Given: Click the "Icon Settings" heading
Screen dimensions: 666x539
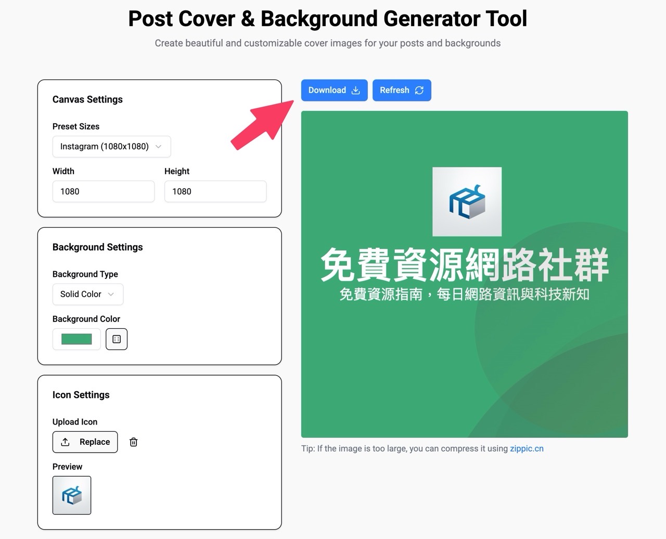Looking at the screenshot, I should pyautogui.click(x=81, y=395).
